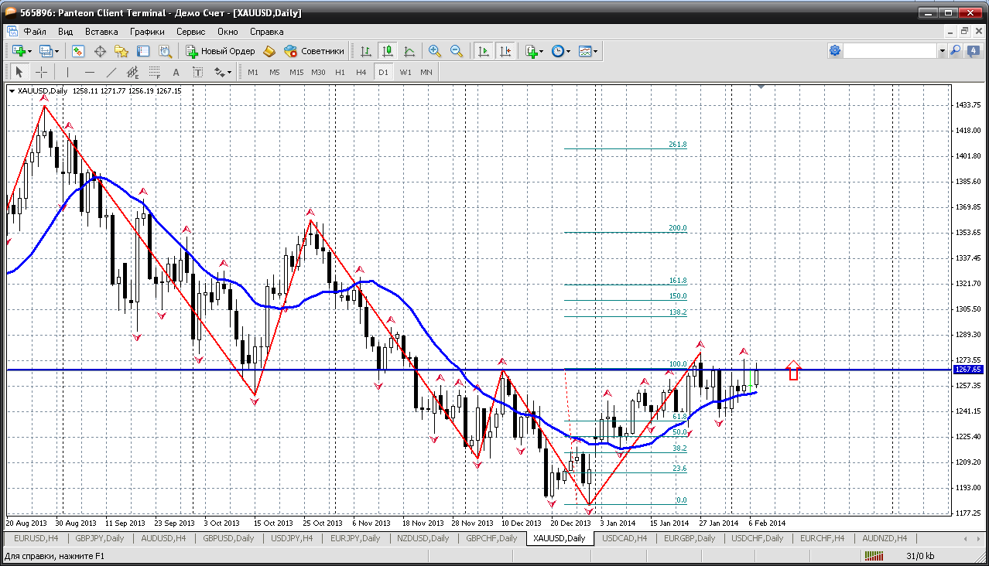Open the Графики menu
This screenshot has width=989, height=566.
click(x=147, y=32)
